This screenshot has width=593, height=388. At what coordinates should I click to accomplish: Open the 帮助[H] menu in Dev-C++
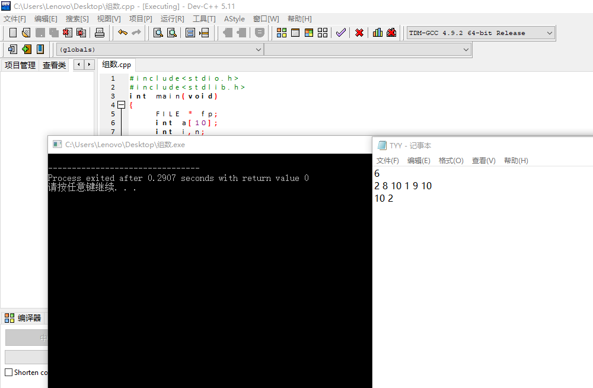(x=299, y=19)
